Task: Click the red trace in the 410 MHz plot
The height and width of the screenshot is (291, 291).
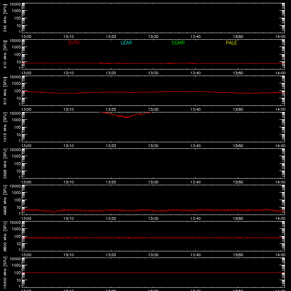Action: point(153,63)
